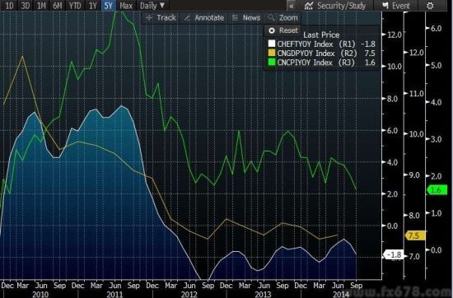Click the Security/Study line chart icon
This screenshot has height=298, width=453.
309,6
